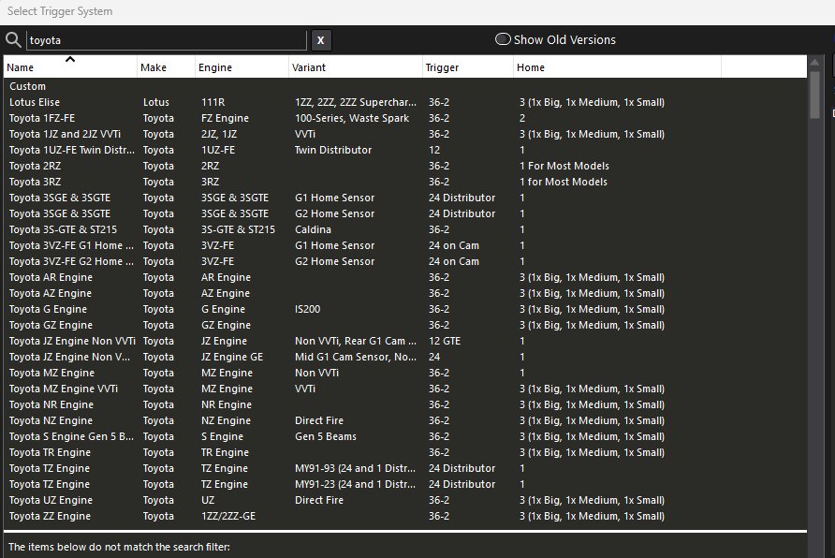Viewport: 835px width, 558px height.
Task: Select the Toyota MZ Engine VVTi row
Action: pos(404,389)
